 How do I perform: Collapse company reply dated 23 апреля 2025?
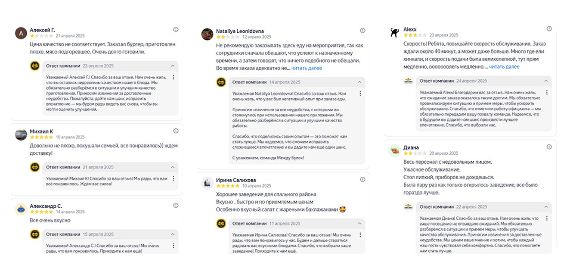pyautogui.click(x=173, y=66)
